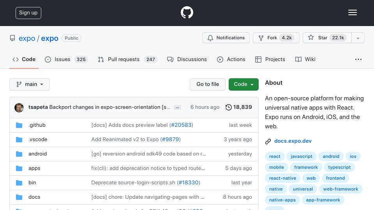Open the Issues tab
The image size is (374, 210).
(x=66, y=59)
